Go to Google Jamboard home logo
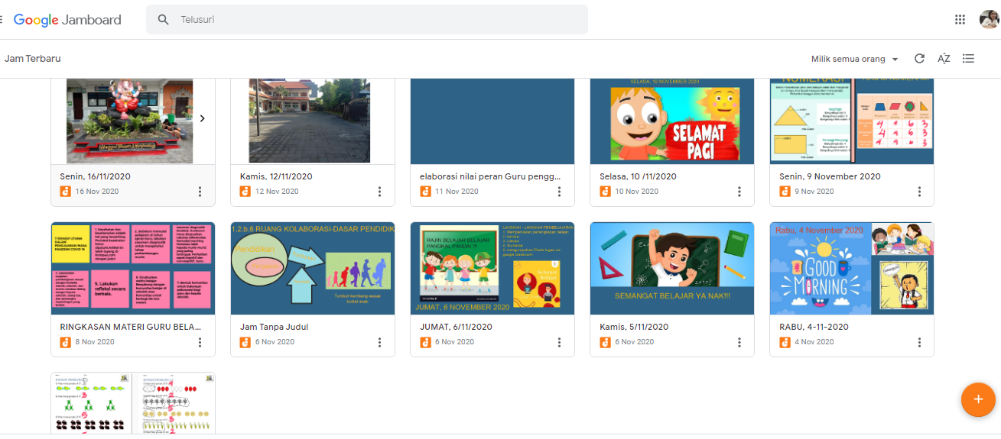The height and width of the screenshot is (439, 1001). [67, 20]
